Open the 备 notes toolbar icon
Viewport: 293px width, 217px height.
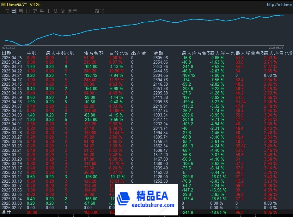click(x=63, y=10)
